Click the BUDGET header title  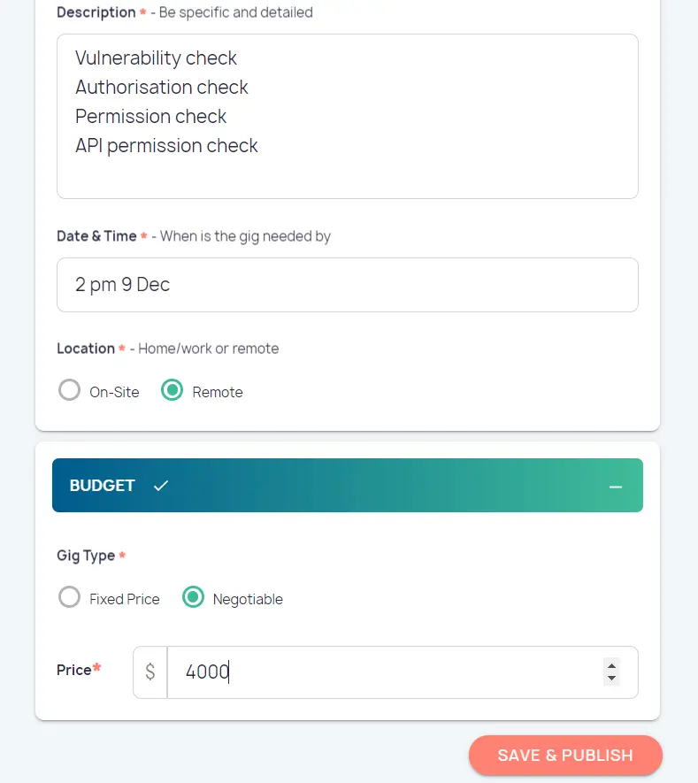coord(102,486)
